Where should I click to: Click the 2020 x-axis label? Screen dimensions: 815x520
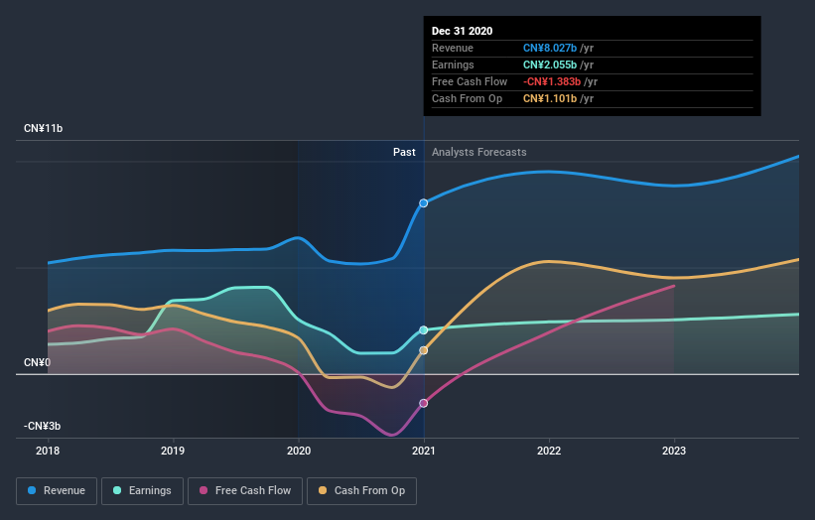[x=299, y=451]
